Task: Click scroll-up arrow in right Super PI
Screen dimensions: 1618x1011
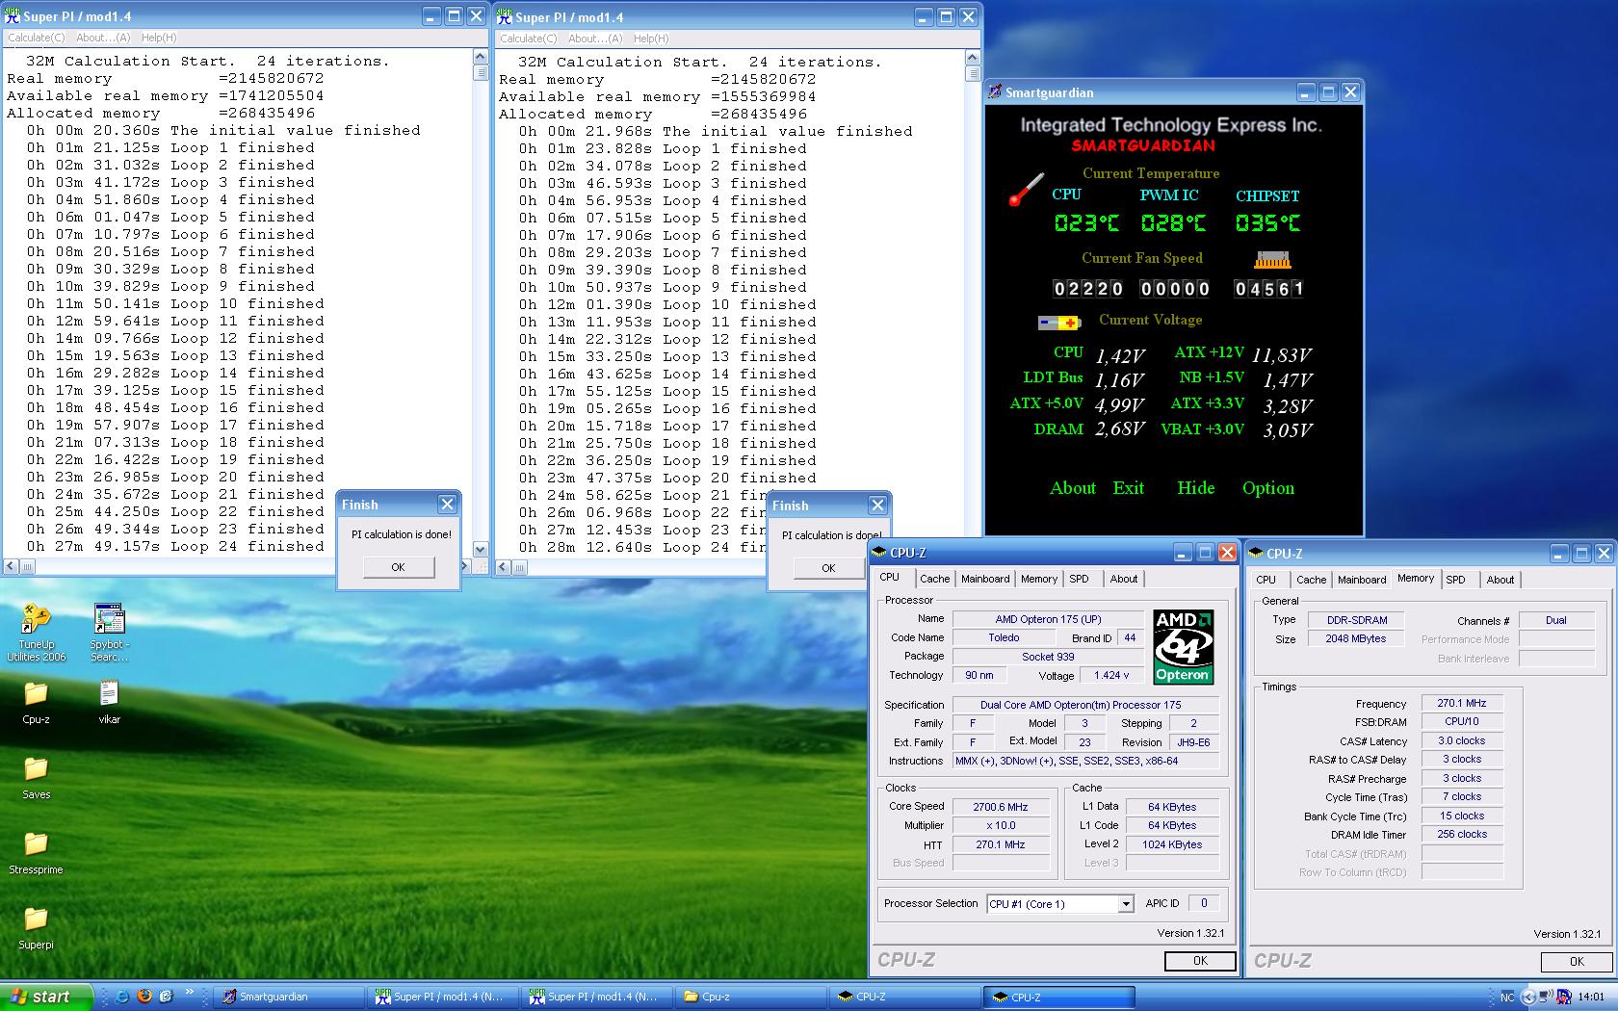Action: click(973, 59)
